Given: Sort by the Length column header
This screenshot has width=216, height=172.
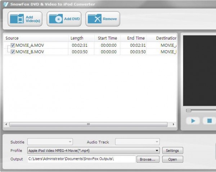Looking at the screenshot, I should coord(81,38).
